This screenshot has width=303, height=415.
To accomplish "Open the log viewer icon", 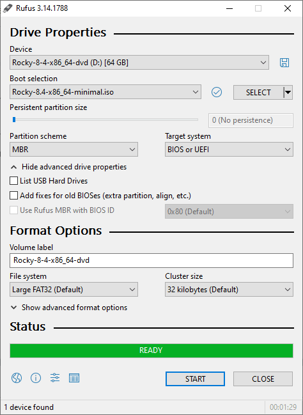I will [x=74, y=378].
